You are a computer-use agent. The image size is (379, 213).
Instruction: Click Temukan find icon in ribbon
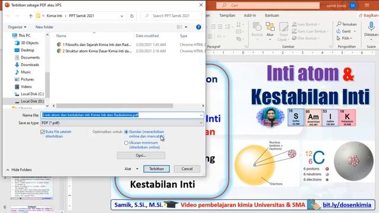pyautogui.click(x=339, y=24)
